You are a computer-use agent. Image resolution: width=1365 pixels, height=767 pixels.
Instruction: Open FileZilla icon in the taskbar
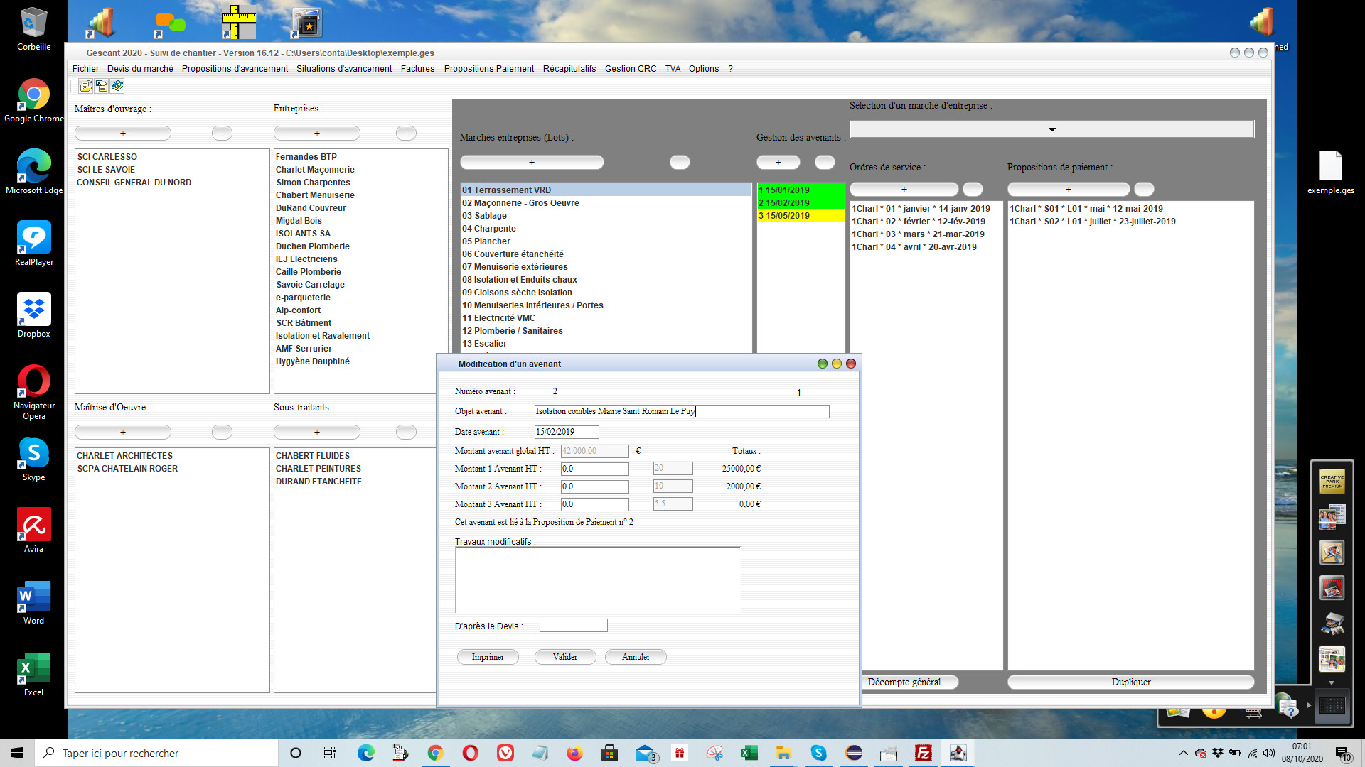click(924, 753)
